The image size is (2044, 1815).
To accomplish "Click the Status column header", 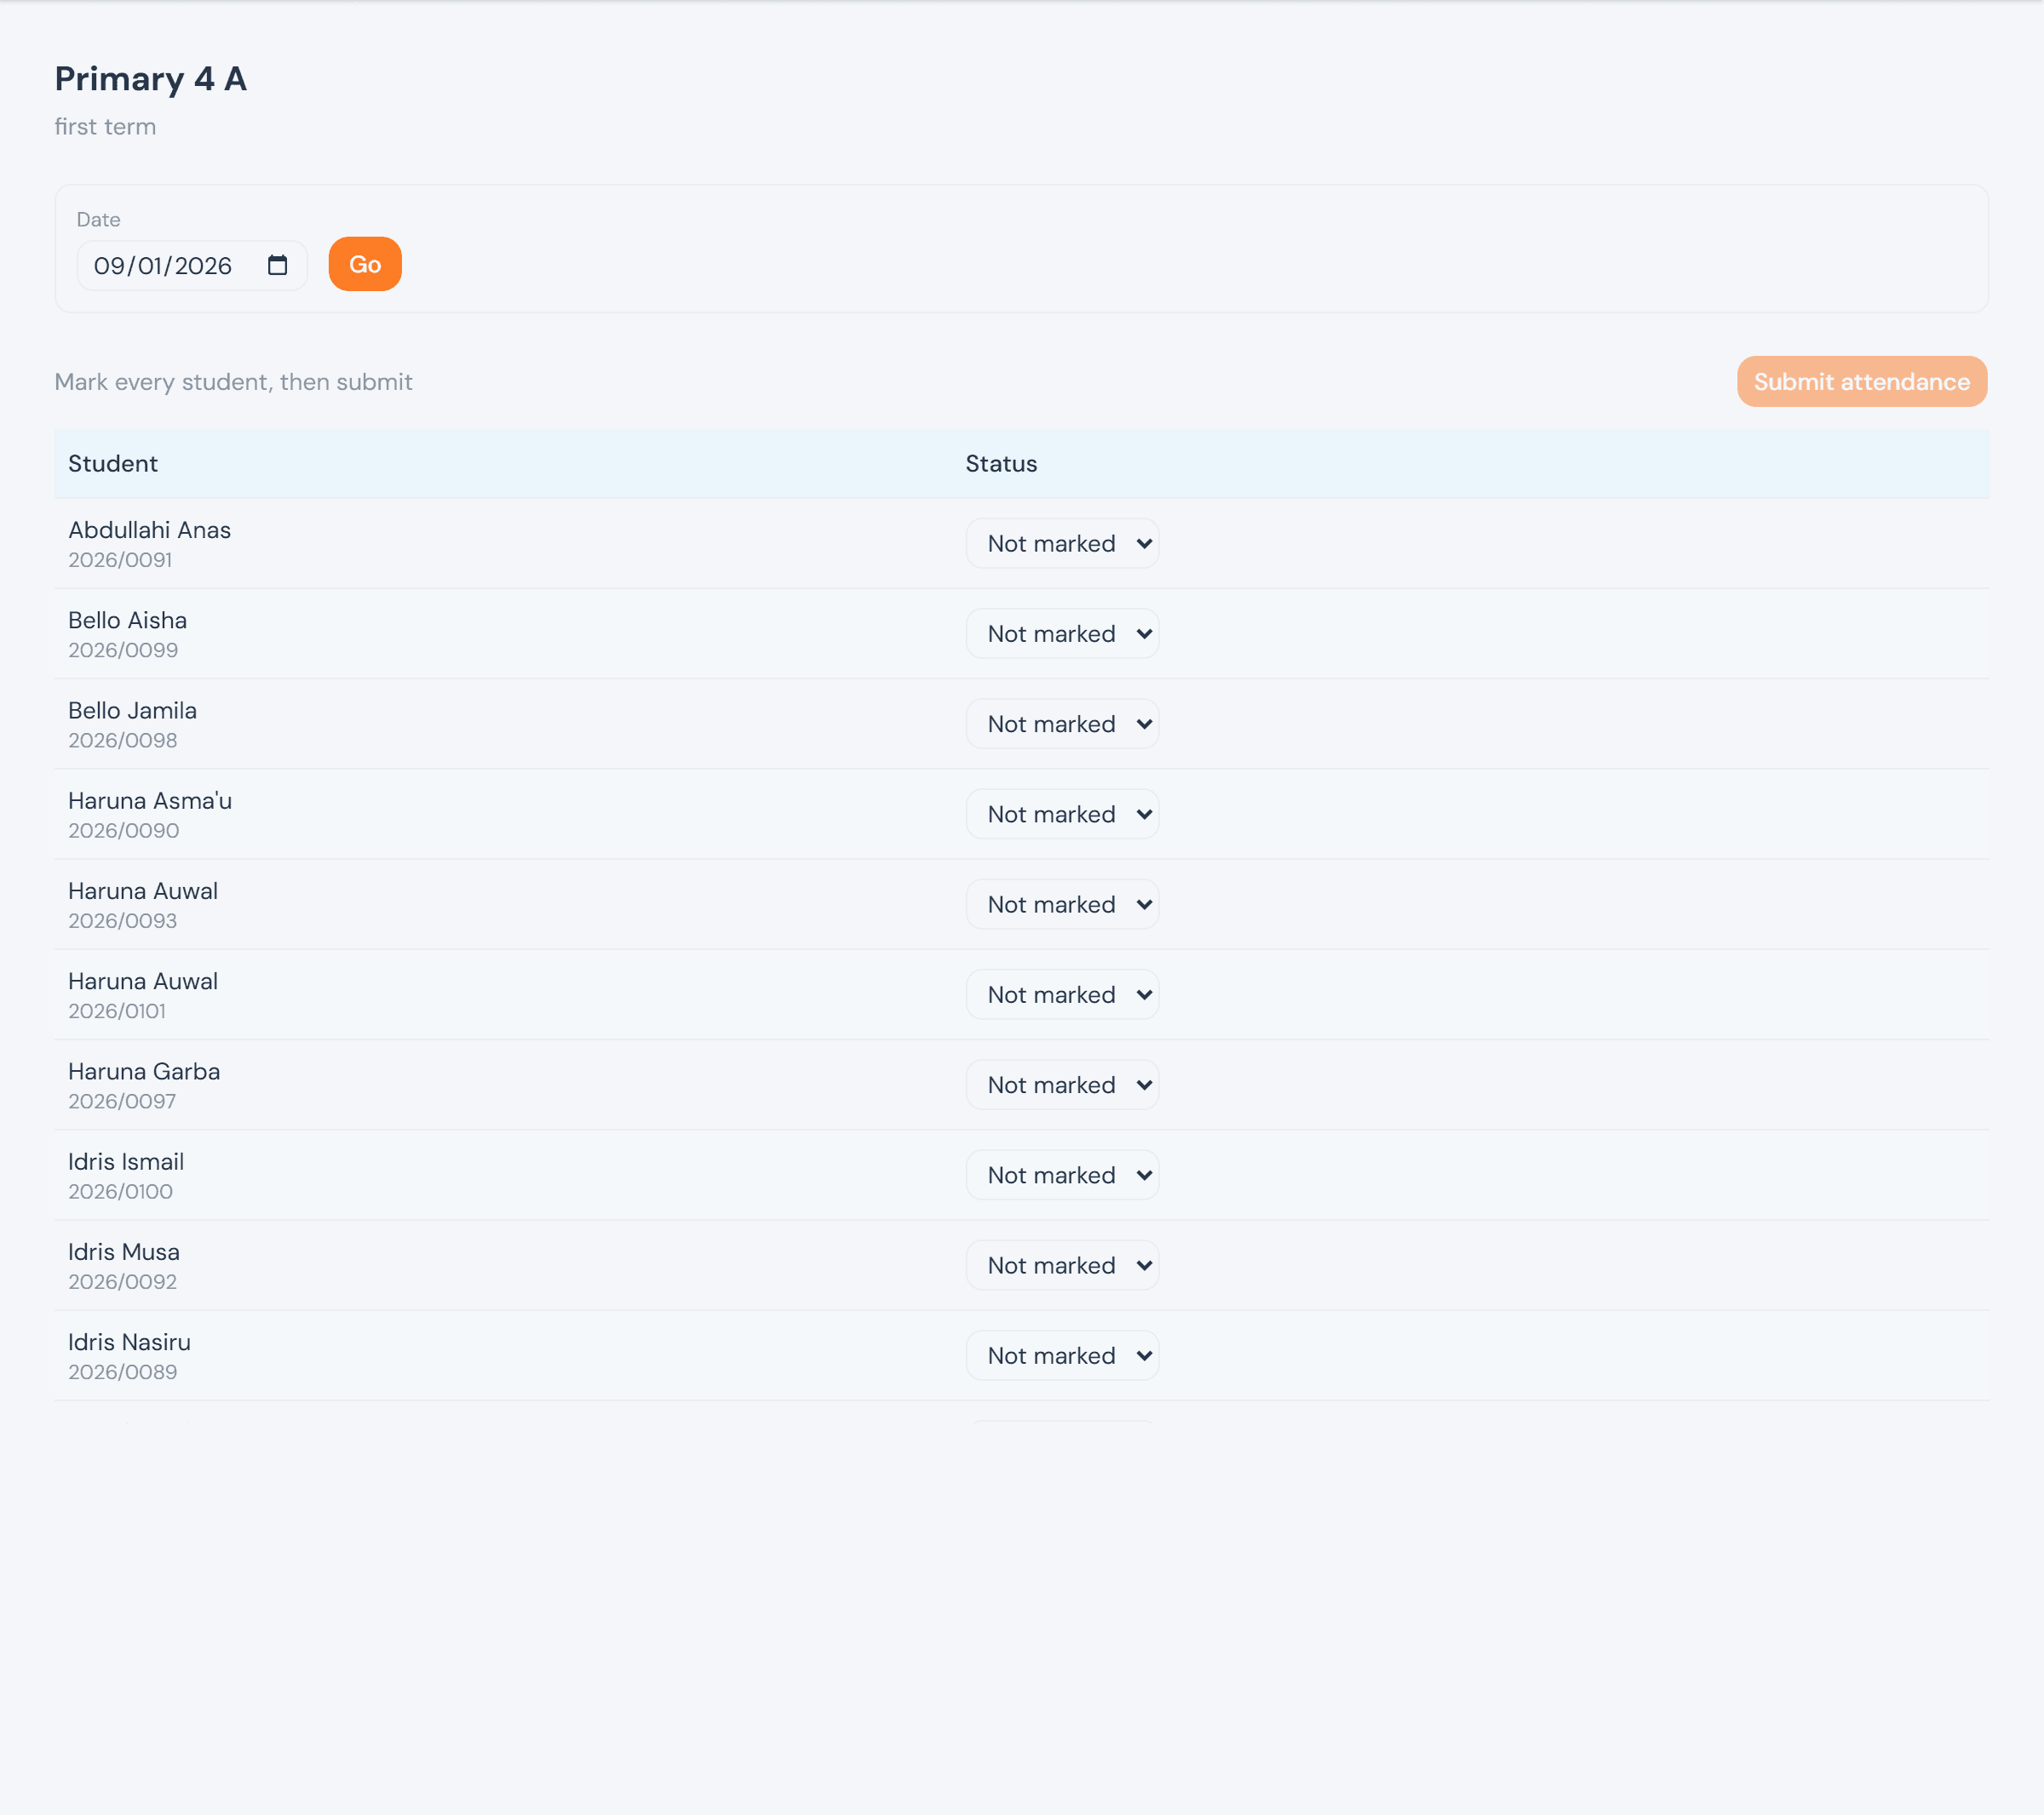I will [x=1001, y=464].
